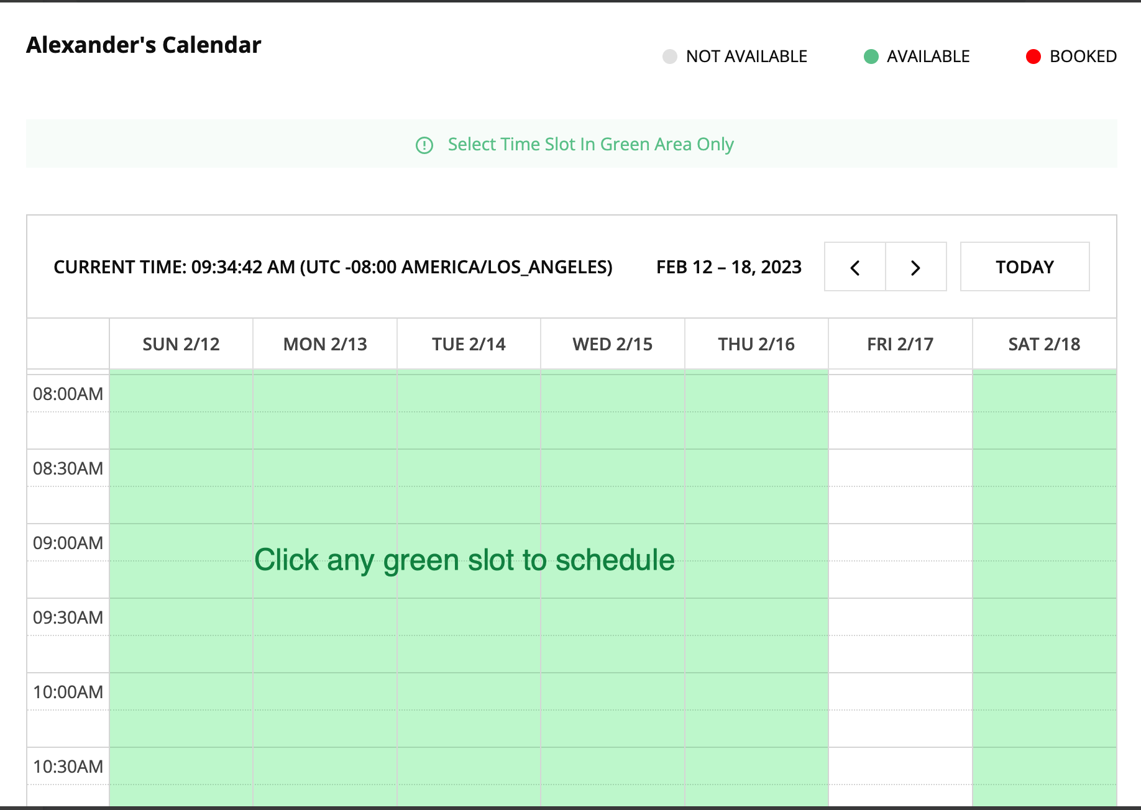Click Select Time Slot In Green Area text
Image resolution: width=1141 pixels, height=810 pixels.
pos(590,144)
